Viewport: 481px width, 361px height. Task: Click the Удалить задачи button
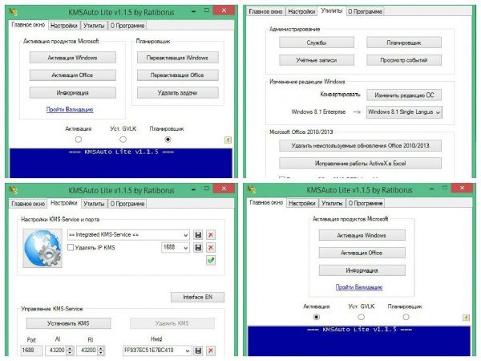click(x=178, y=93)
